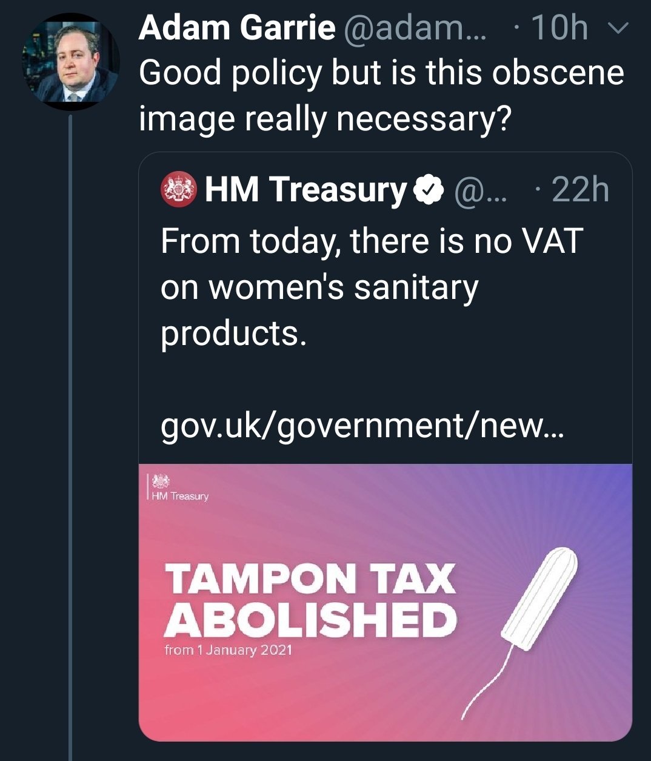Click the Adam Garrie display name

236,28
